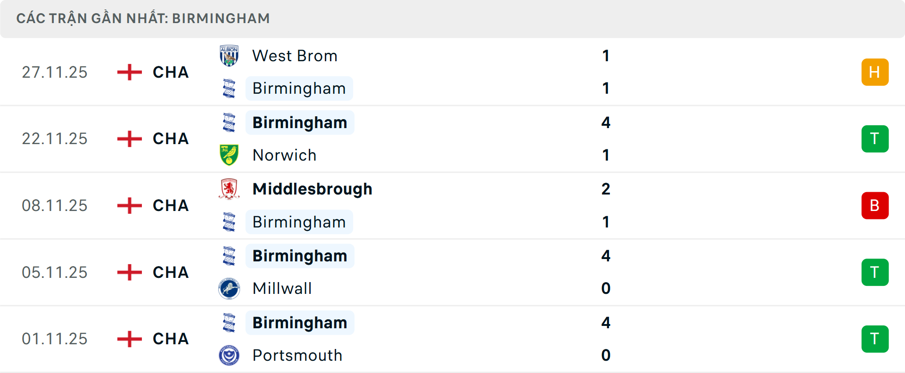Click the red B loss indicator
The height and width of the screenshot is (373, 905).
coord(875,205)
